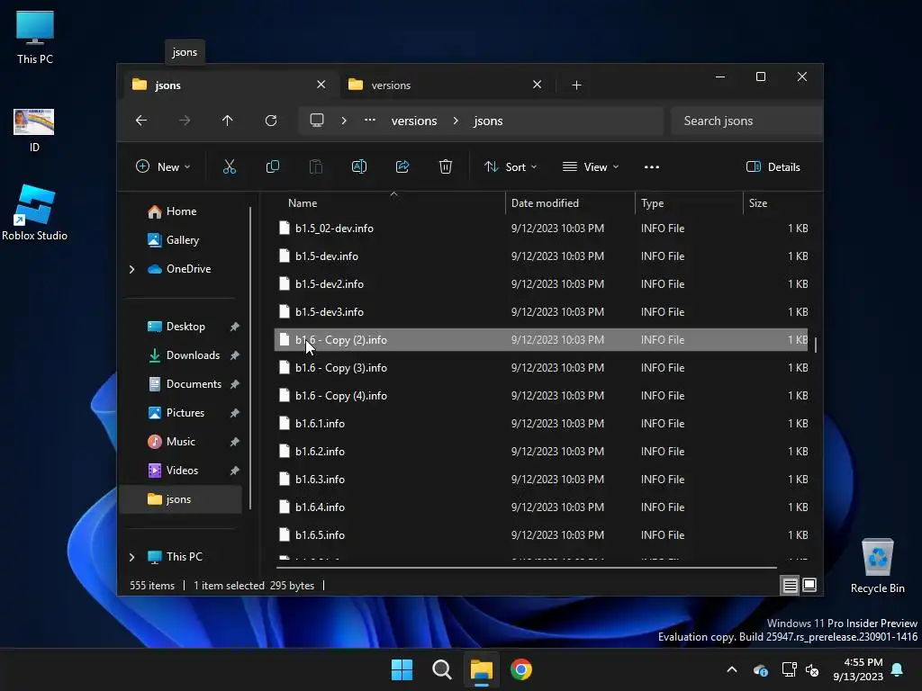The height and width of the screenshot is (691, 922).
Task: Click the taskbar clock and date
Action: 858,669
